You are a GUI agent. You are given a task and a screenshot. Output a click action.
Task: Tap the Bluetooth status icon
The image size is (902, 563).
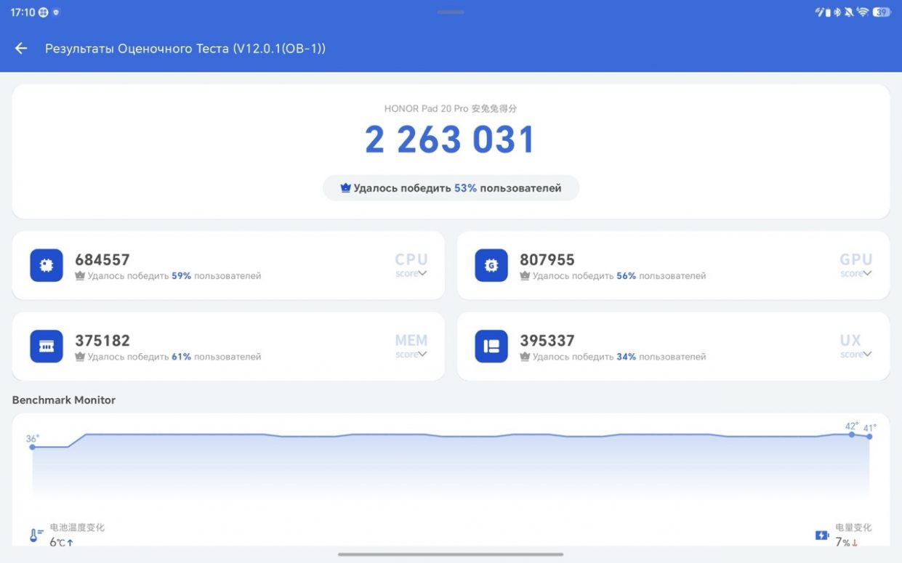pos(837,12)
